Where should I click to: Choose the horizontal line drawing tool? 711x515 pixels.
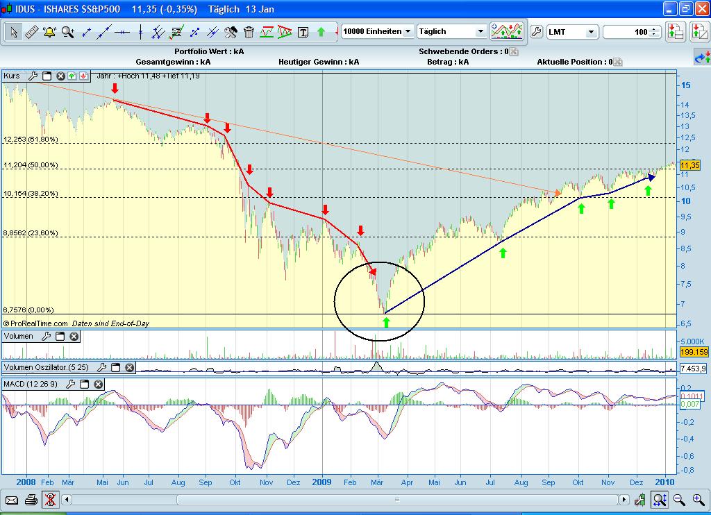click(x=123, y=32)
